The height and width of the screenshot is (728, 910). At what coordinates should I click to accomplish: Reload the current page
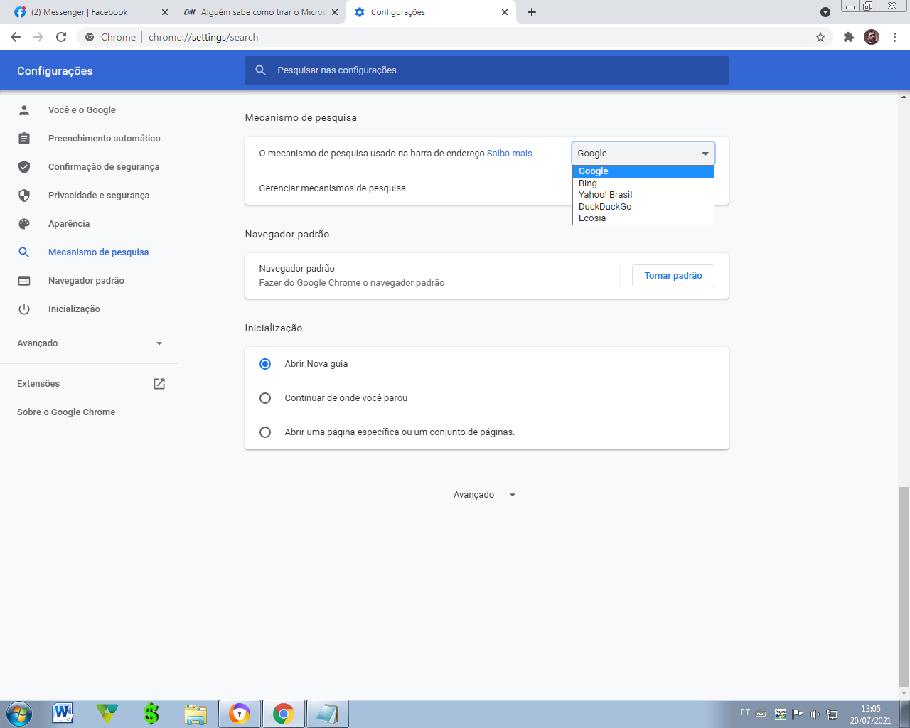[x=61, y=37]
